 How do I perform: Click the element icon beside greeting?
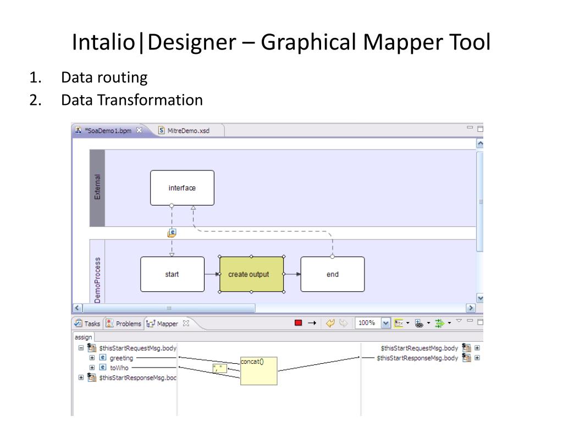point(103,357)
